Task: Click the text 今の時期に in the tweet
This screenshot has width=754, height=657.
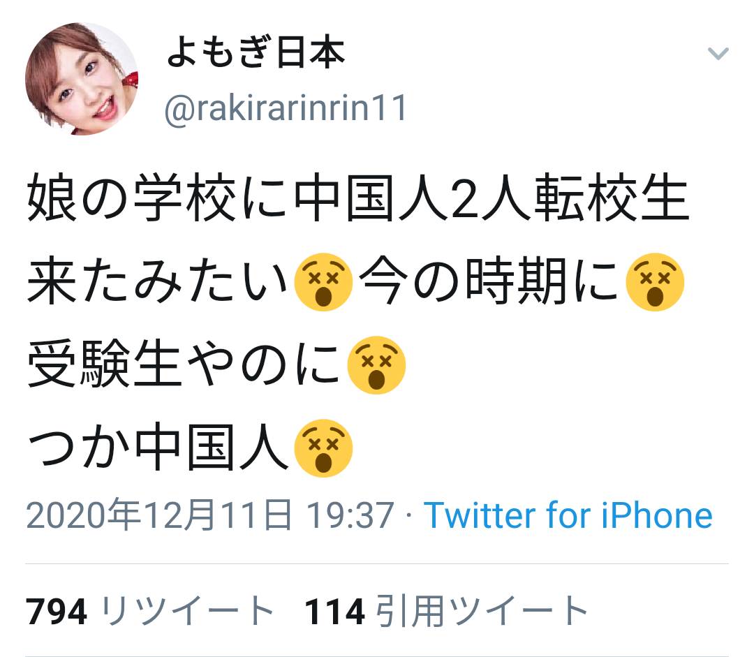Action: point(489,281)
